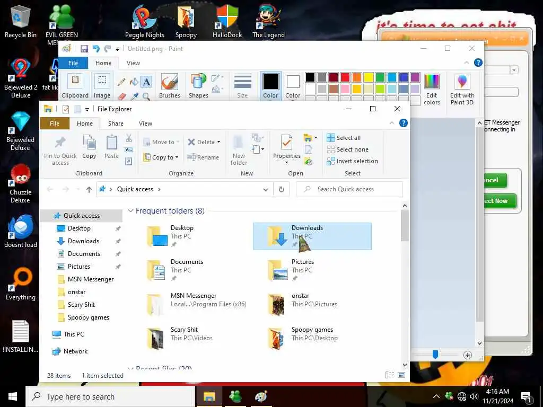Open Customize Quick Access Toolbar dropdown in File Explorer
Image resolution: width=543 pixels, height=407 pixels.
coord(87,109)
